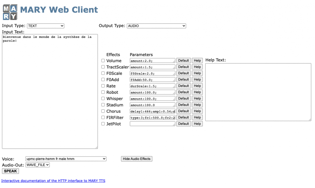Screen dimensions: 315x188
Task: Open Help for the Robot effect
Action: pyautogui.click(x=197, y=92)
